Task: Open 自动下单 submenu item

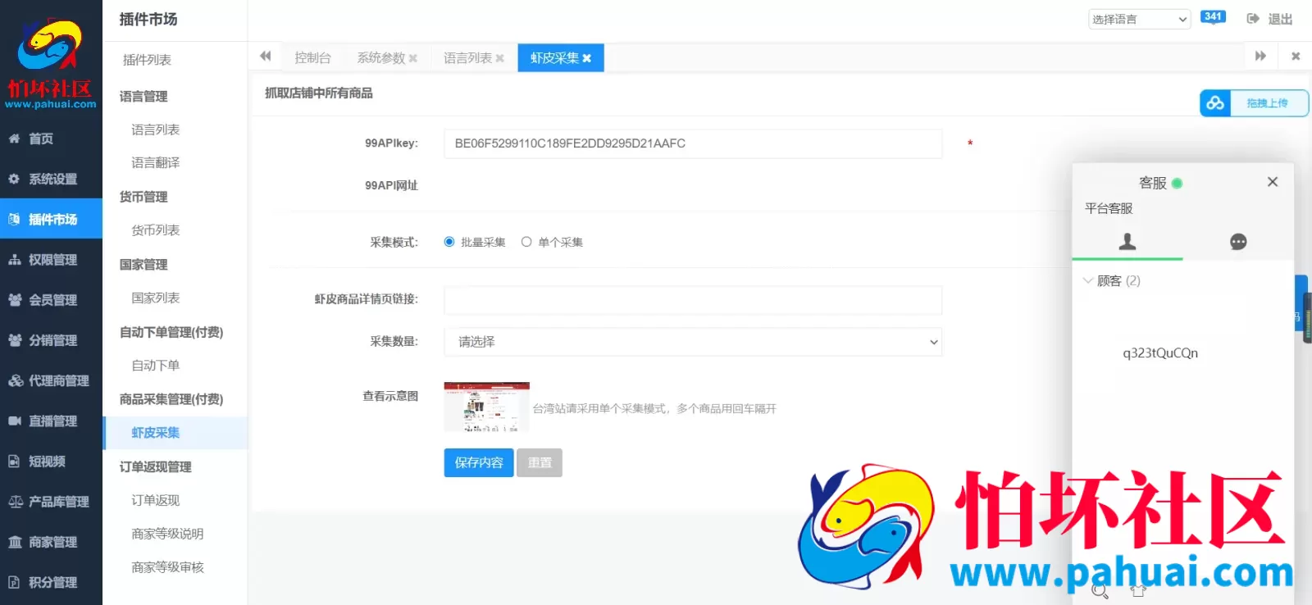Action: (155, 366)
